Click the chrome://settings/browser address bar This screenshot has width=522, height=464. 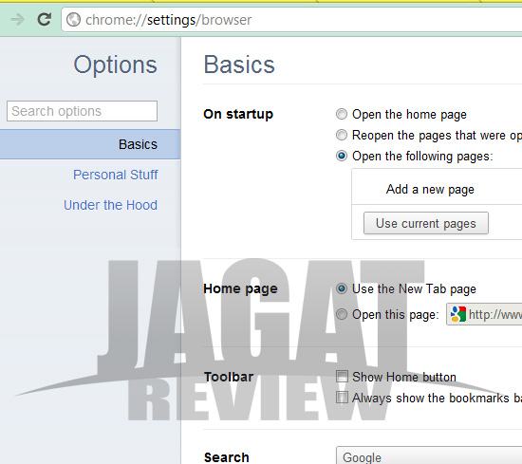(x=291, y=20)
